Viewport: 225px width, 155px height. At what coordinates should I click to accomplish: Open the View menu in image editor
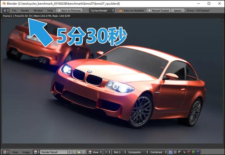point(15,152)
